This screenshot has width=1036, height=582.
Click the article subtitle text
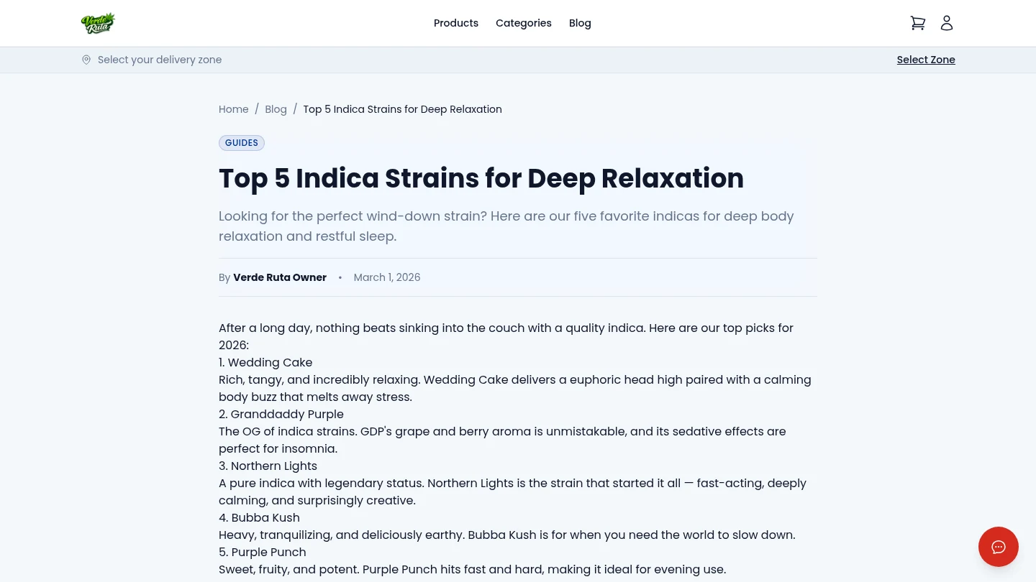pos(506,226)
